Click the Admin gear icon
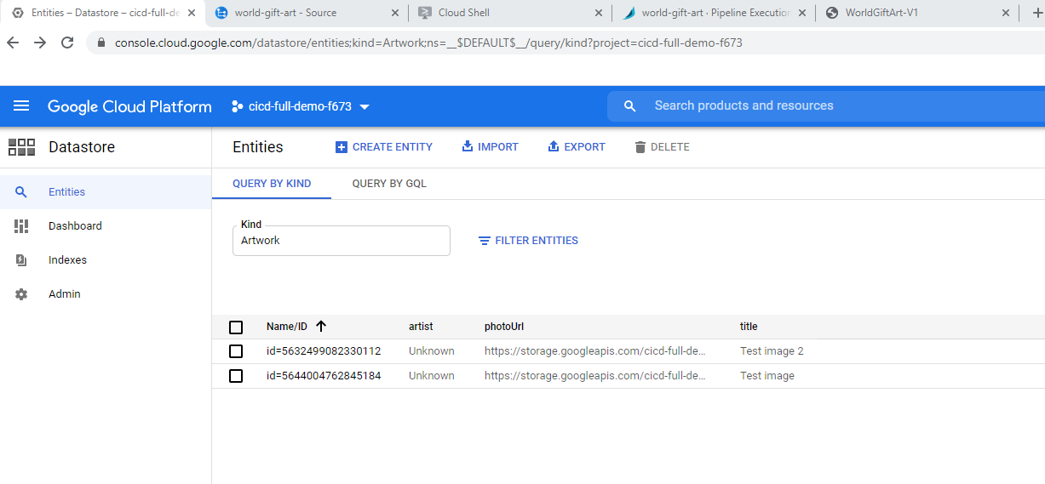 [x=21, y=294]
